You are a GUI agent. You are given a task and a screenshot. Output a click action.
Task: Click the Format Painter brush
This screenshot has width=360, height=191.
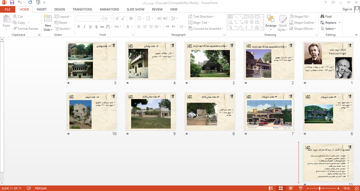tap(26, 29)
